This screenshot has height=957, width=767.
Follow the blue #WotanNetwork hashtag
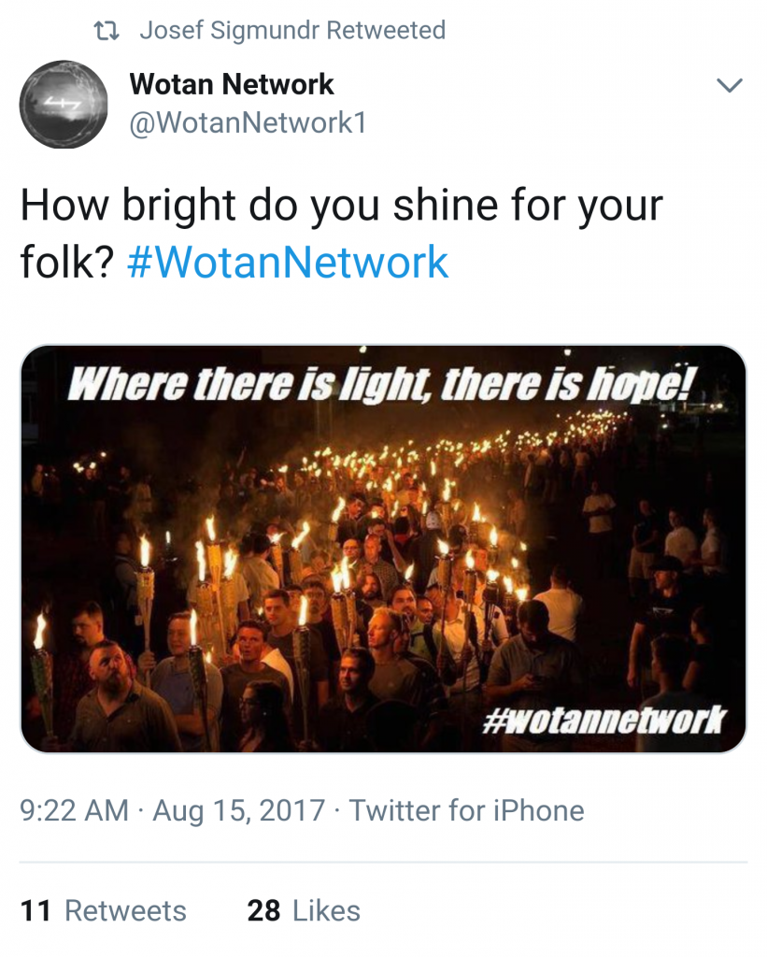coord(288,262)
